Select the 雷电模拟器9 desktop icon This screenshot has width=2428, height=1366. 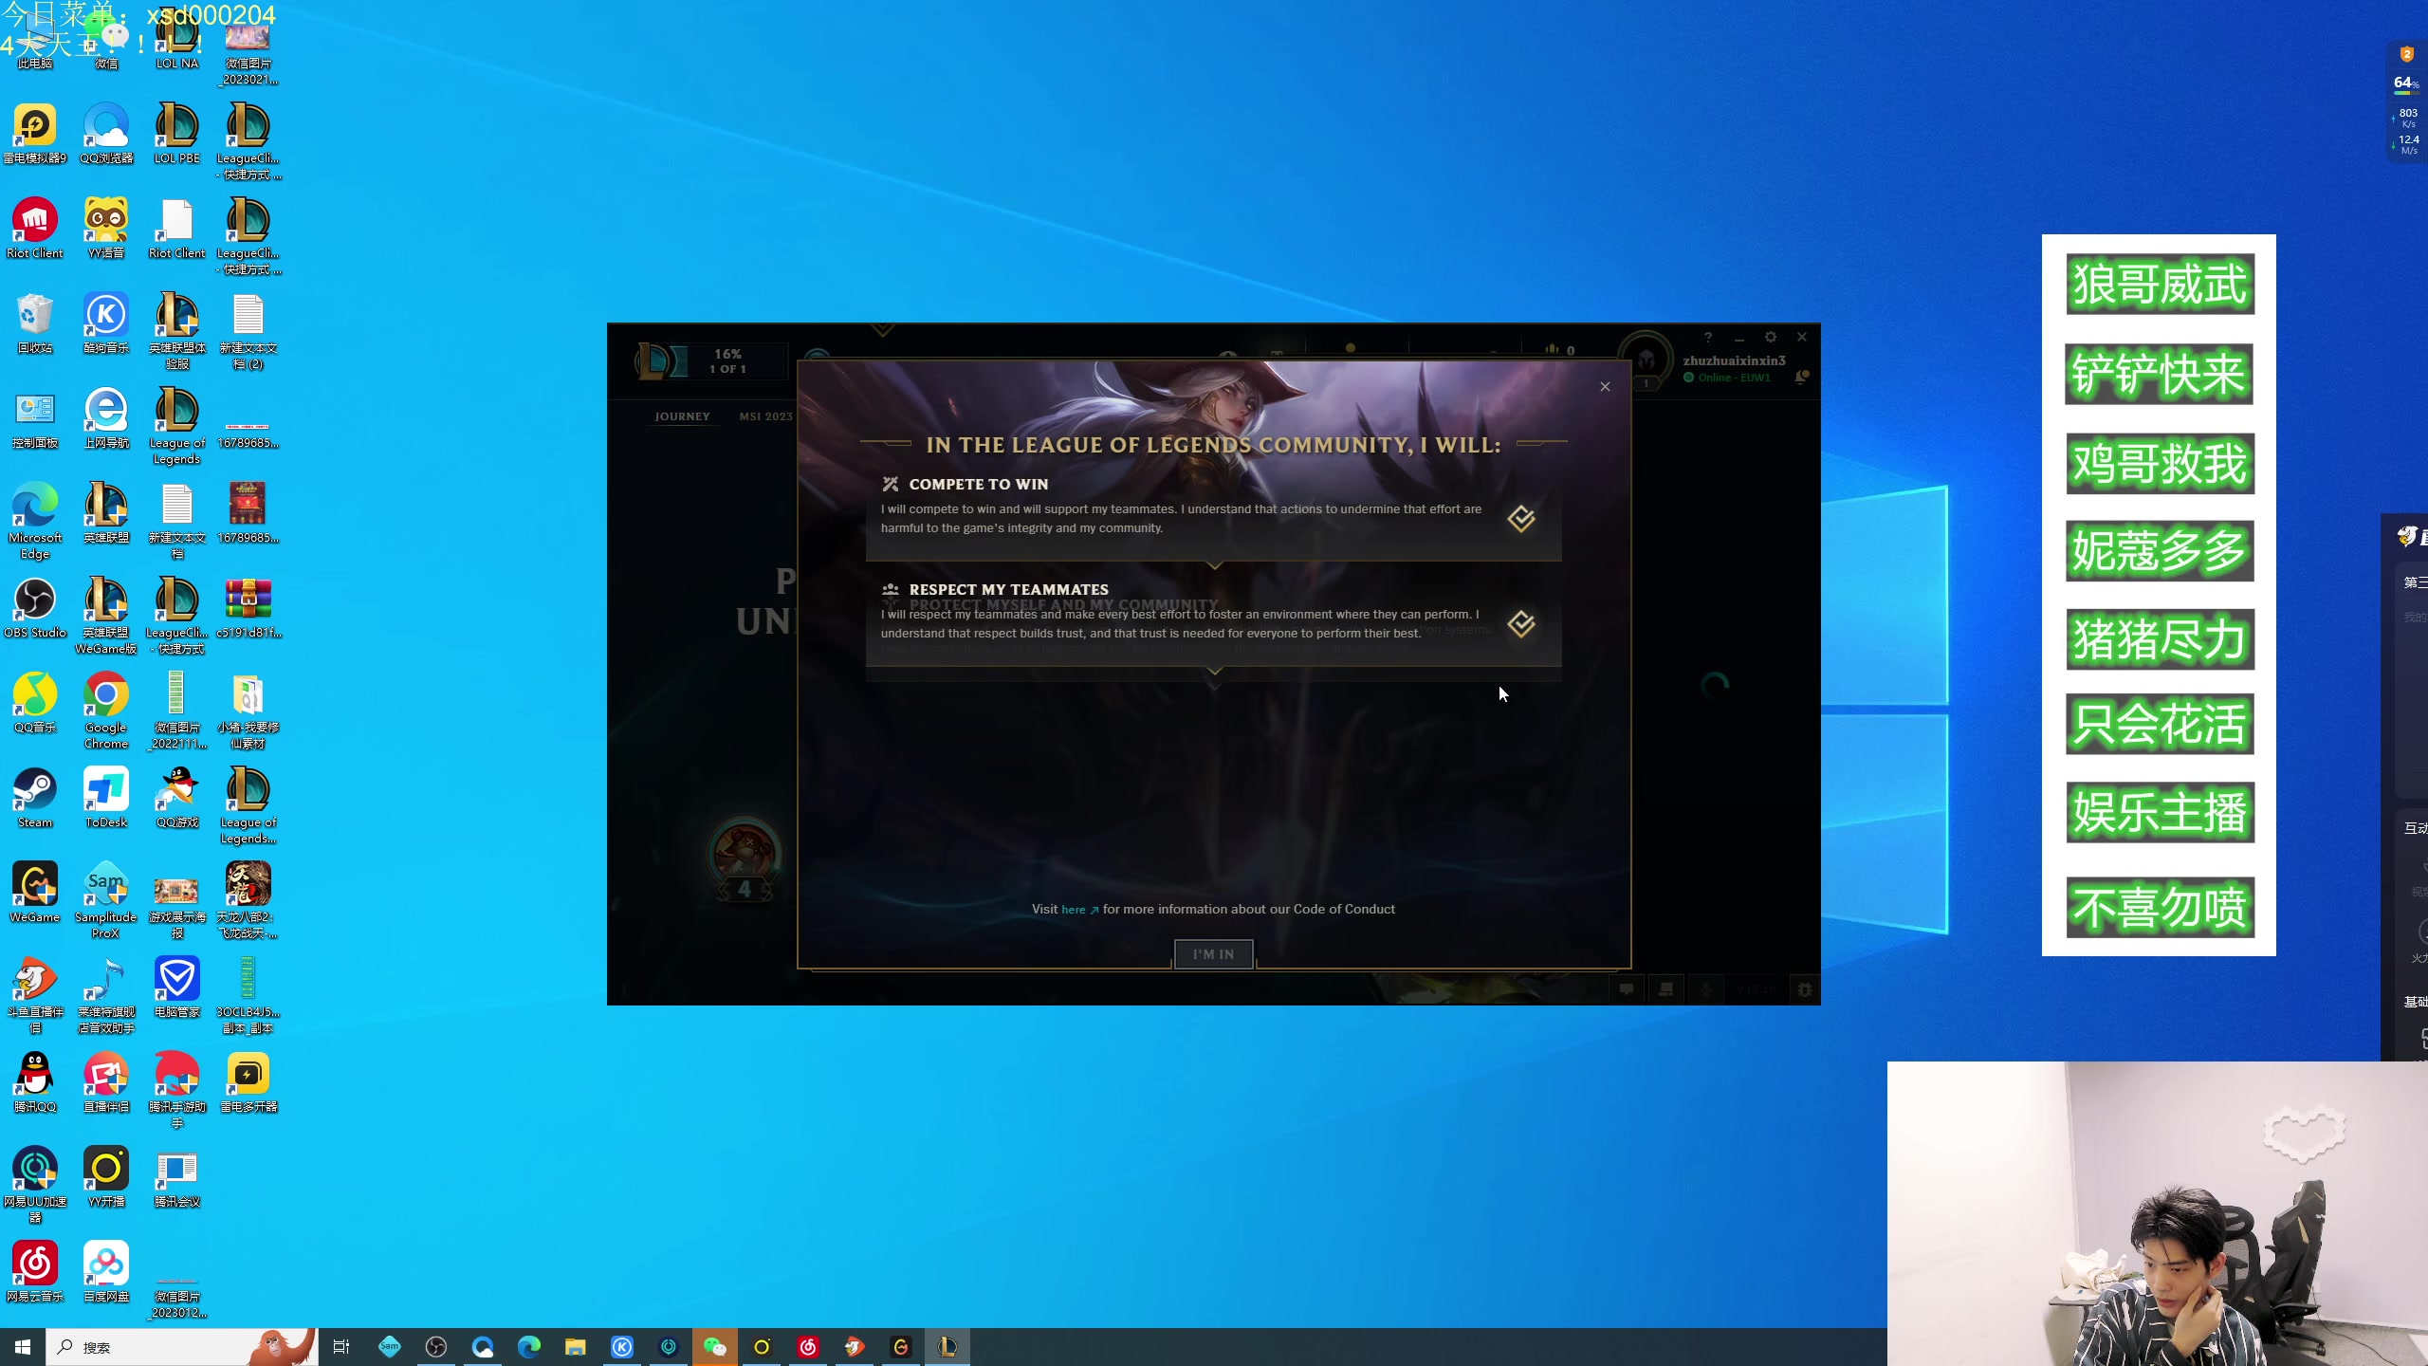click(x=35, y=134)
